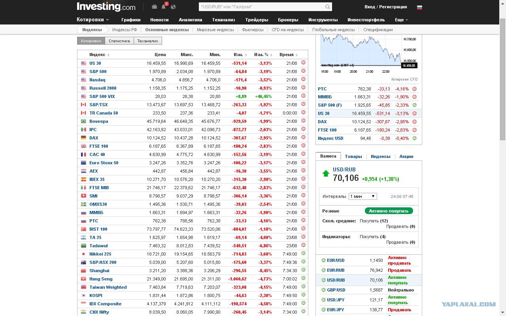
Task: Click green clock icon in Индекс USD row
Action: coord(415,138)
